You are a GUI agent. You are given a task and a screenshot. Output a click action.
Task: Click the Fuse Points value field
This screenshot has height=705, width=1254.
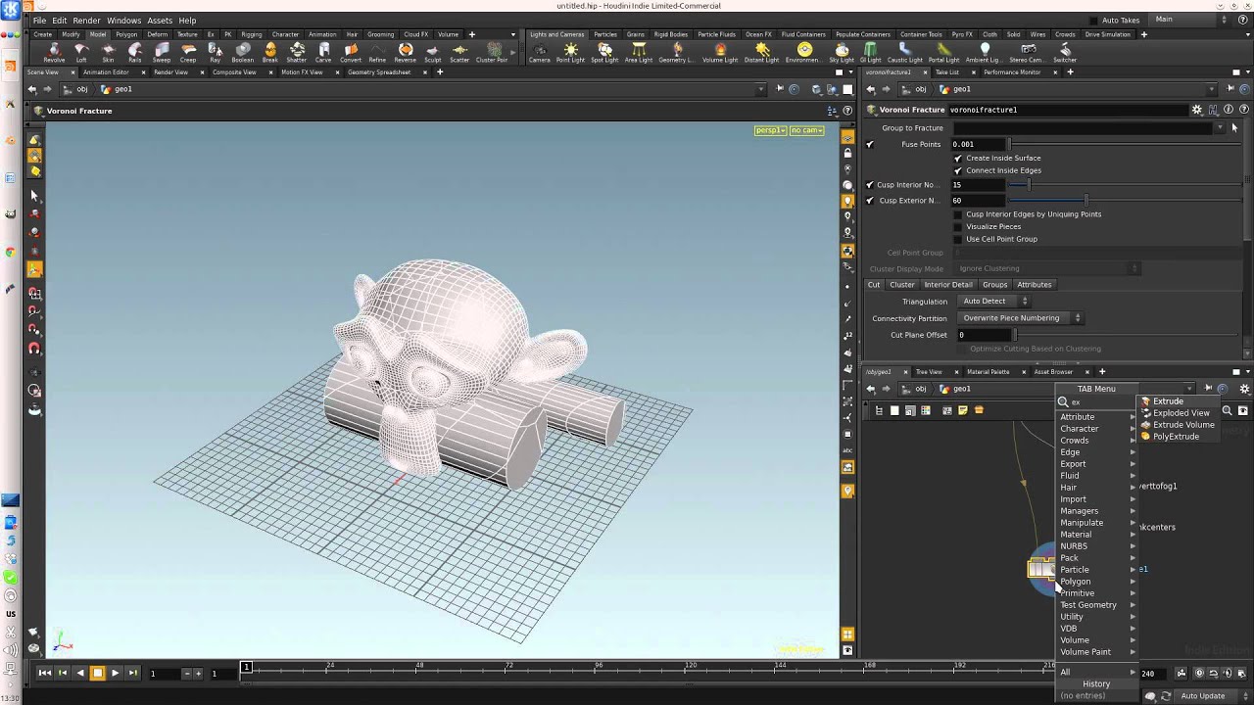click(980, 144)
